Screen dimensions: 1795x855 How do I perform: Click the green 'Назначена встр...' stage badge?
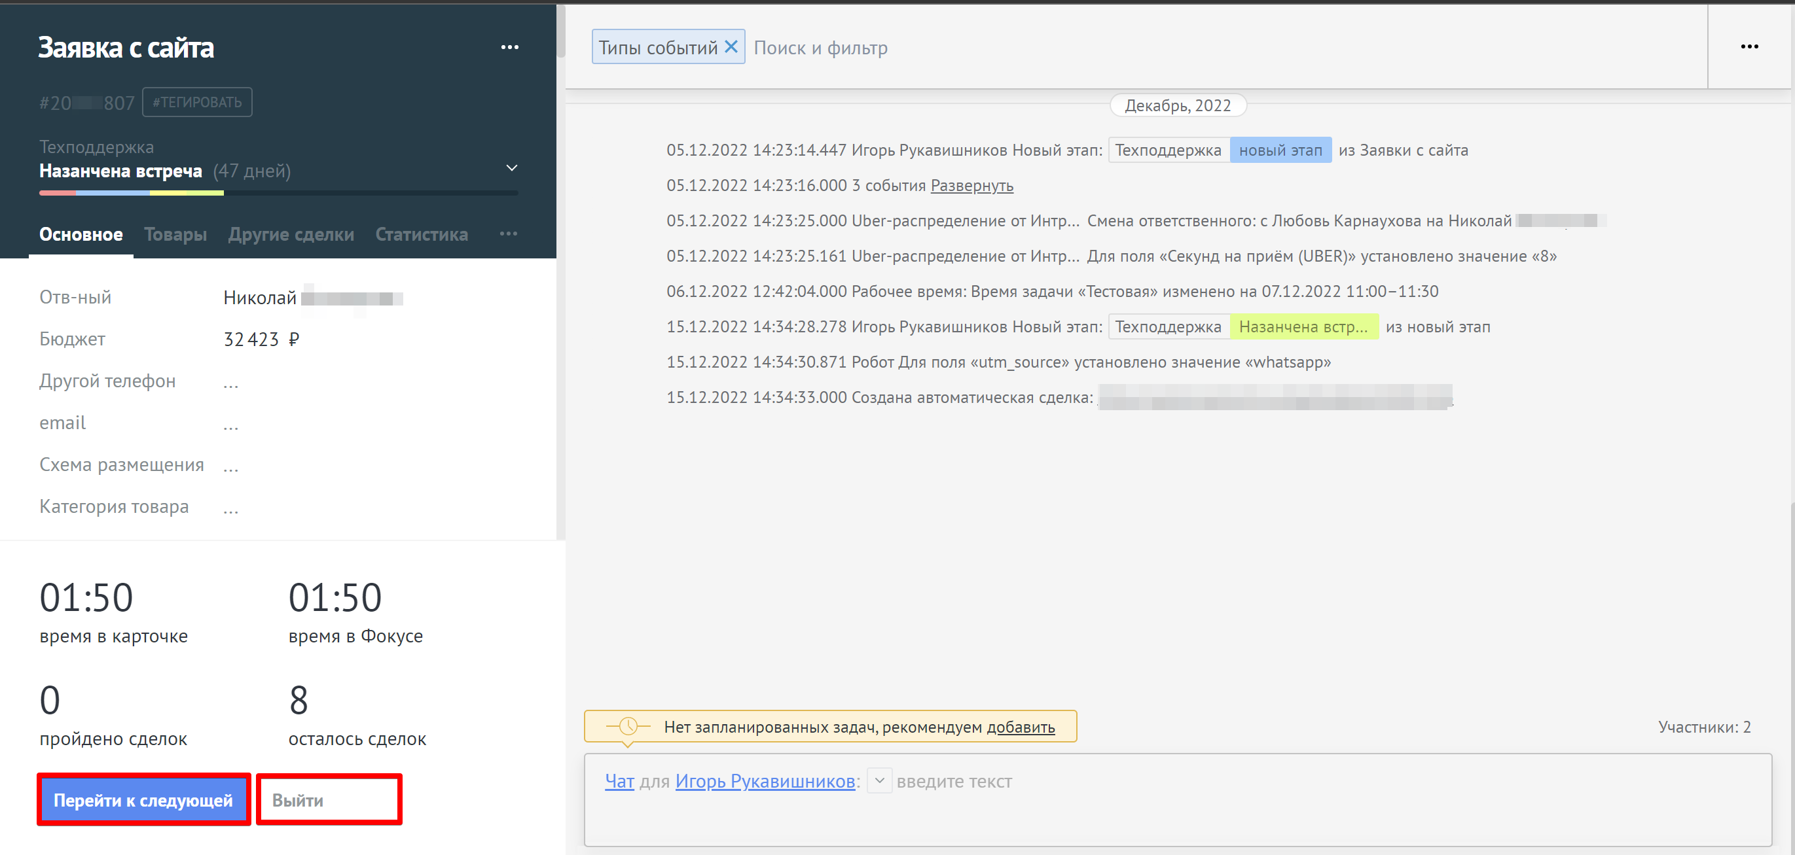(x=1304, y=327)
